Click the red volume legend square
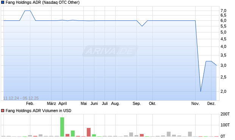235x140 pixels. pos(3,111)
